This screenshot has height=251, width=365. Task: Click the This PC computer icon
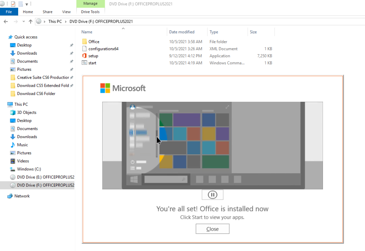tap(10, 104)
